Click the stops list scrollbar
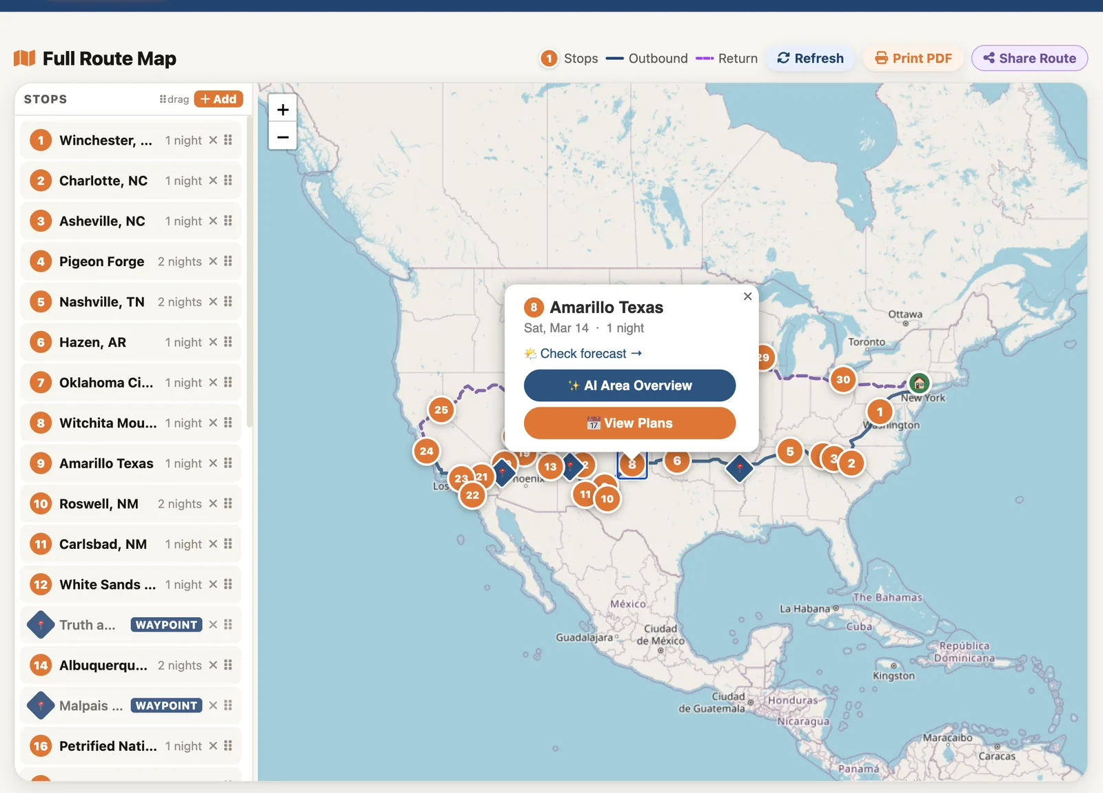 pyautogui.click(x=249, y=272)
